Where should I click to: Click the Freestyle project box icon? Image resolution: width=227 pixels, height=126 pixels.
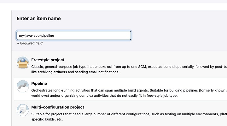tap(23, 63)
